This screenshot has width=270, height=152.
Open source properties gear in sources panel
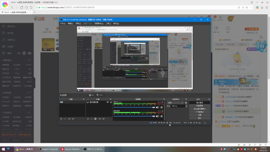click(x=96, y=119)
